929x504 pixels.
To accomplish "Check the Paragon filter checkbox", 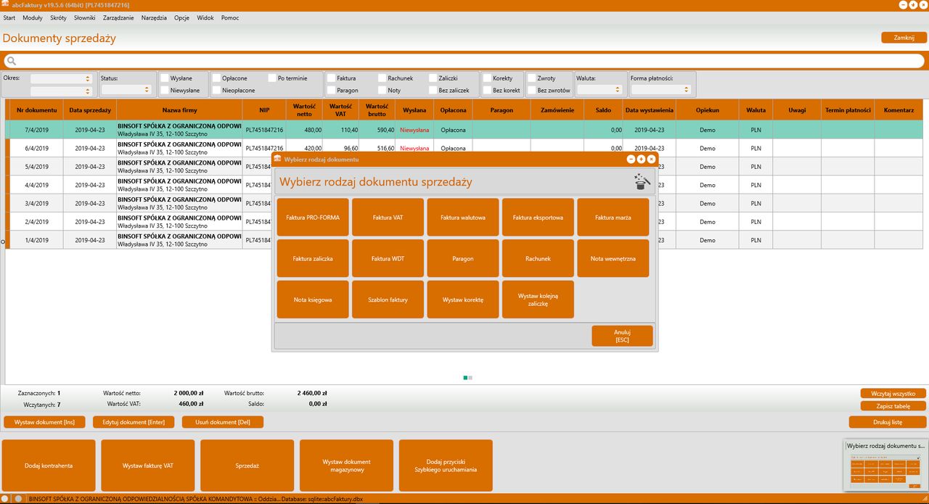I will 332,91.
